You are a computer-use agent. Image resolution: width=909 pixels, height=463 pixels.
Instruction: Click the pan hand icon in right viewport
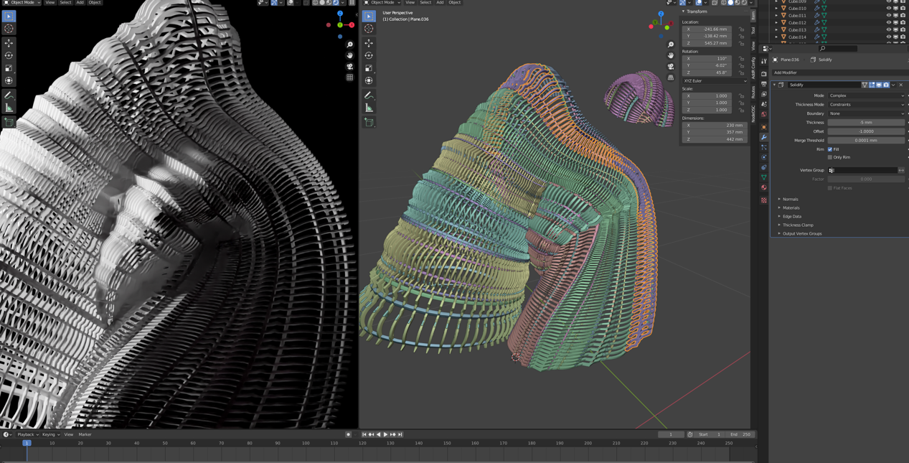[x=671, y=55]
